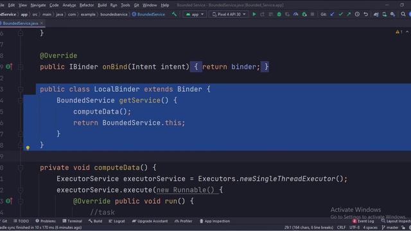Click the Search Everywhere magnifier icon

pos(403,14)
